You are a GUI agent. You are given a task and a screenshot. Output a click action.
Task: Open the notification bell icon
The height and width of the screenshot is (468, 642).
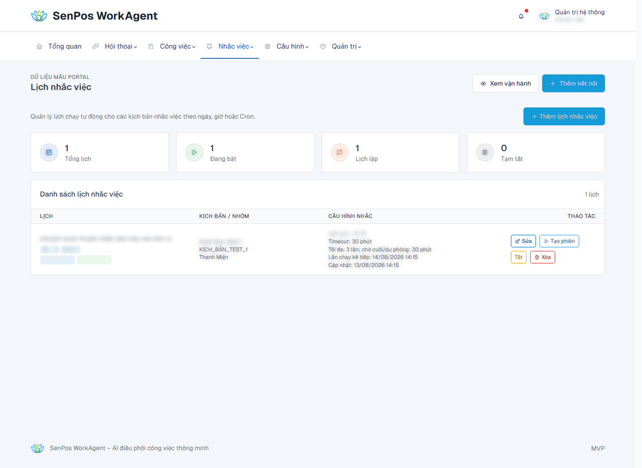521,16
